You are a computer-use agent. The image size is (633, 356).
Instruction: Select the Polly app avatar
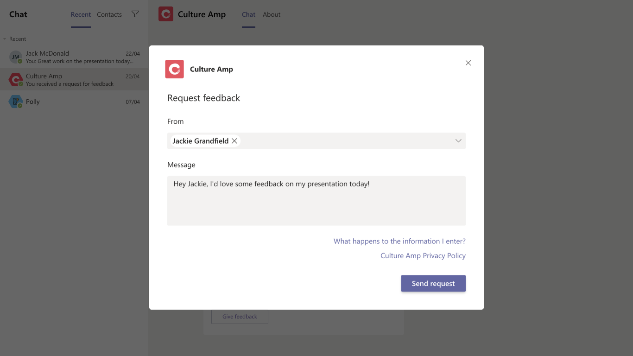pyautogui.click(x=16, y=102)
